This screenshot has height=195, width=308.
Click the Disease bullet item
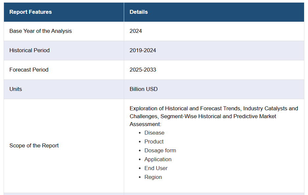(x=154, y=133)
